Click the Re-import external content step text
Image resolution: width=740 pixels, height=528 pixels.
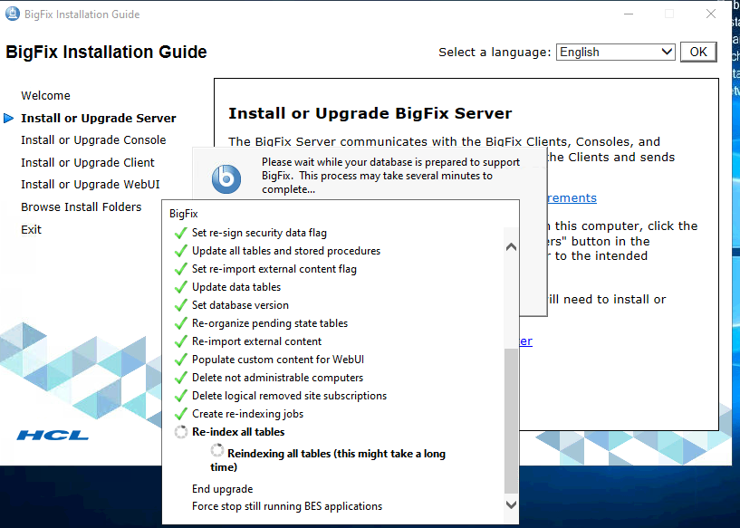click(x=256, y=341)
